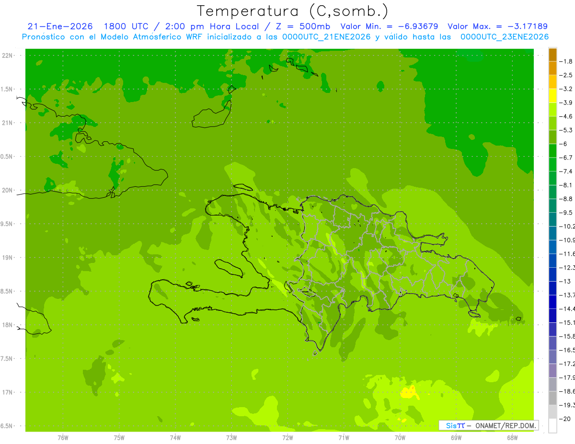The image size is (575, 444).
Task: Click the 76W longitude axis label
Action: [63, 438]
